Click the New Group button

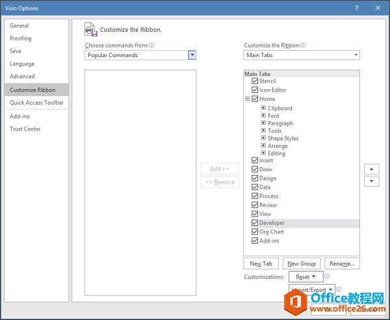(x=302, y=263)
